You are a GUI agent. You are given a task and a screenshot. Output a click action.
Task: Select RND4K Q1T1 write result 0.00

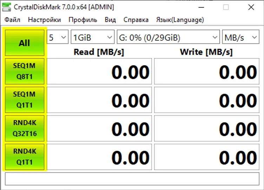(x=207, y=157)
